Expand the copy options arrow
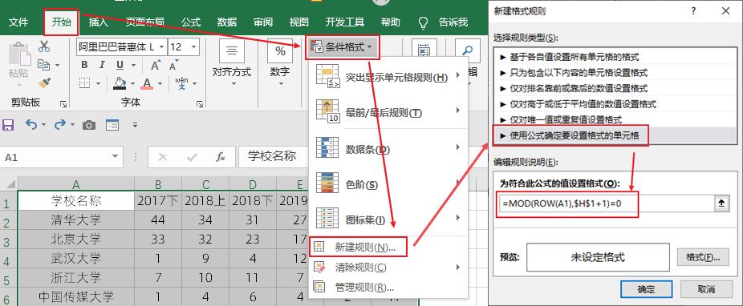The width and height of the screenshot is (743, 306). click(57, 65)
